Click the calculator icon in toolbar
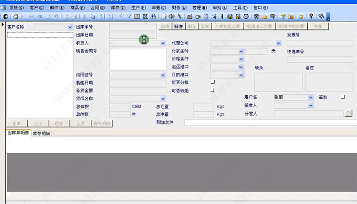The image size is (357, 204). point(206,16)
